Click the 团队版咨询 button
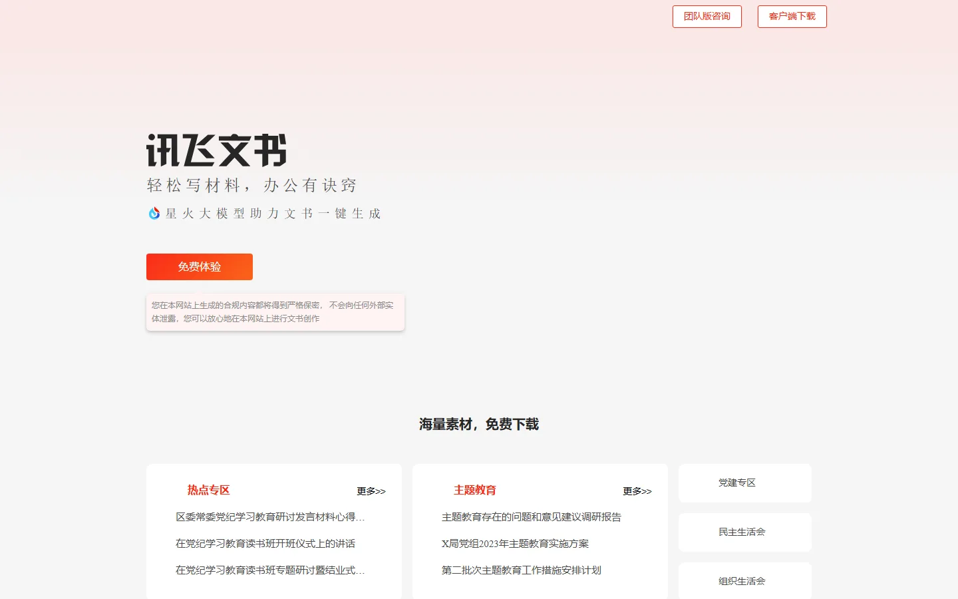 coord(707,17)
